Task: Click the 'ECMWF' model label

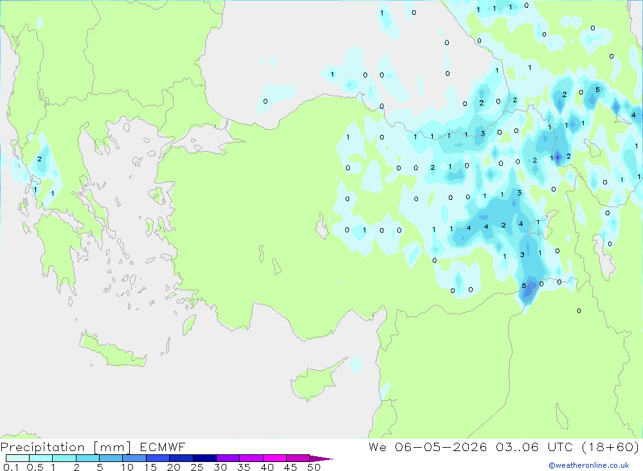Action: [163, 447]
